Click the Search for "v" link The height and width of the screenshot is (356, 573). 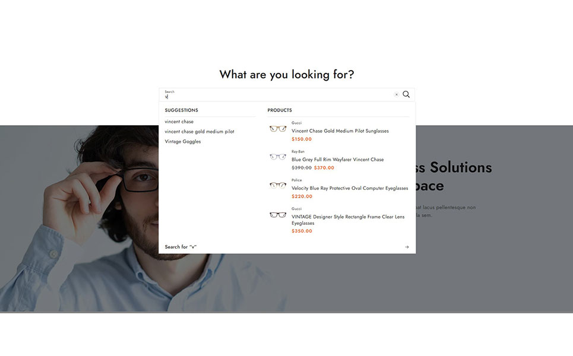(181, 247)
